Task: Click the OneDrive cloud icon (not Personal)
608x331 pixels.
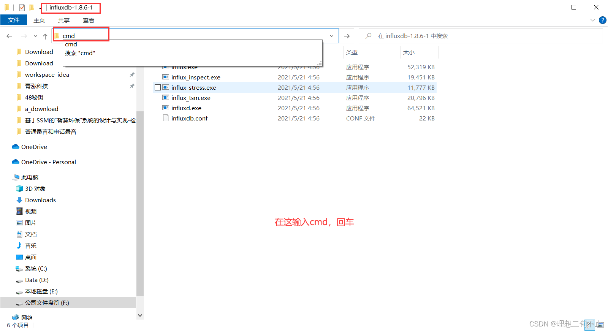Action: [16, 147]
